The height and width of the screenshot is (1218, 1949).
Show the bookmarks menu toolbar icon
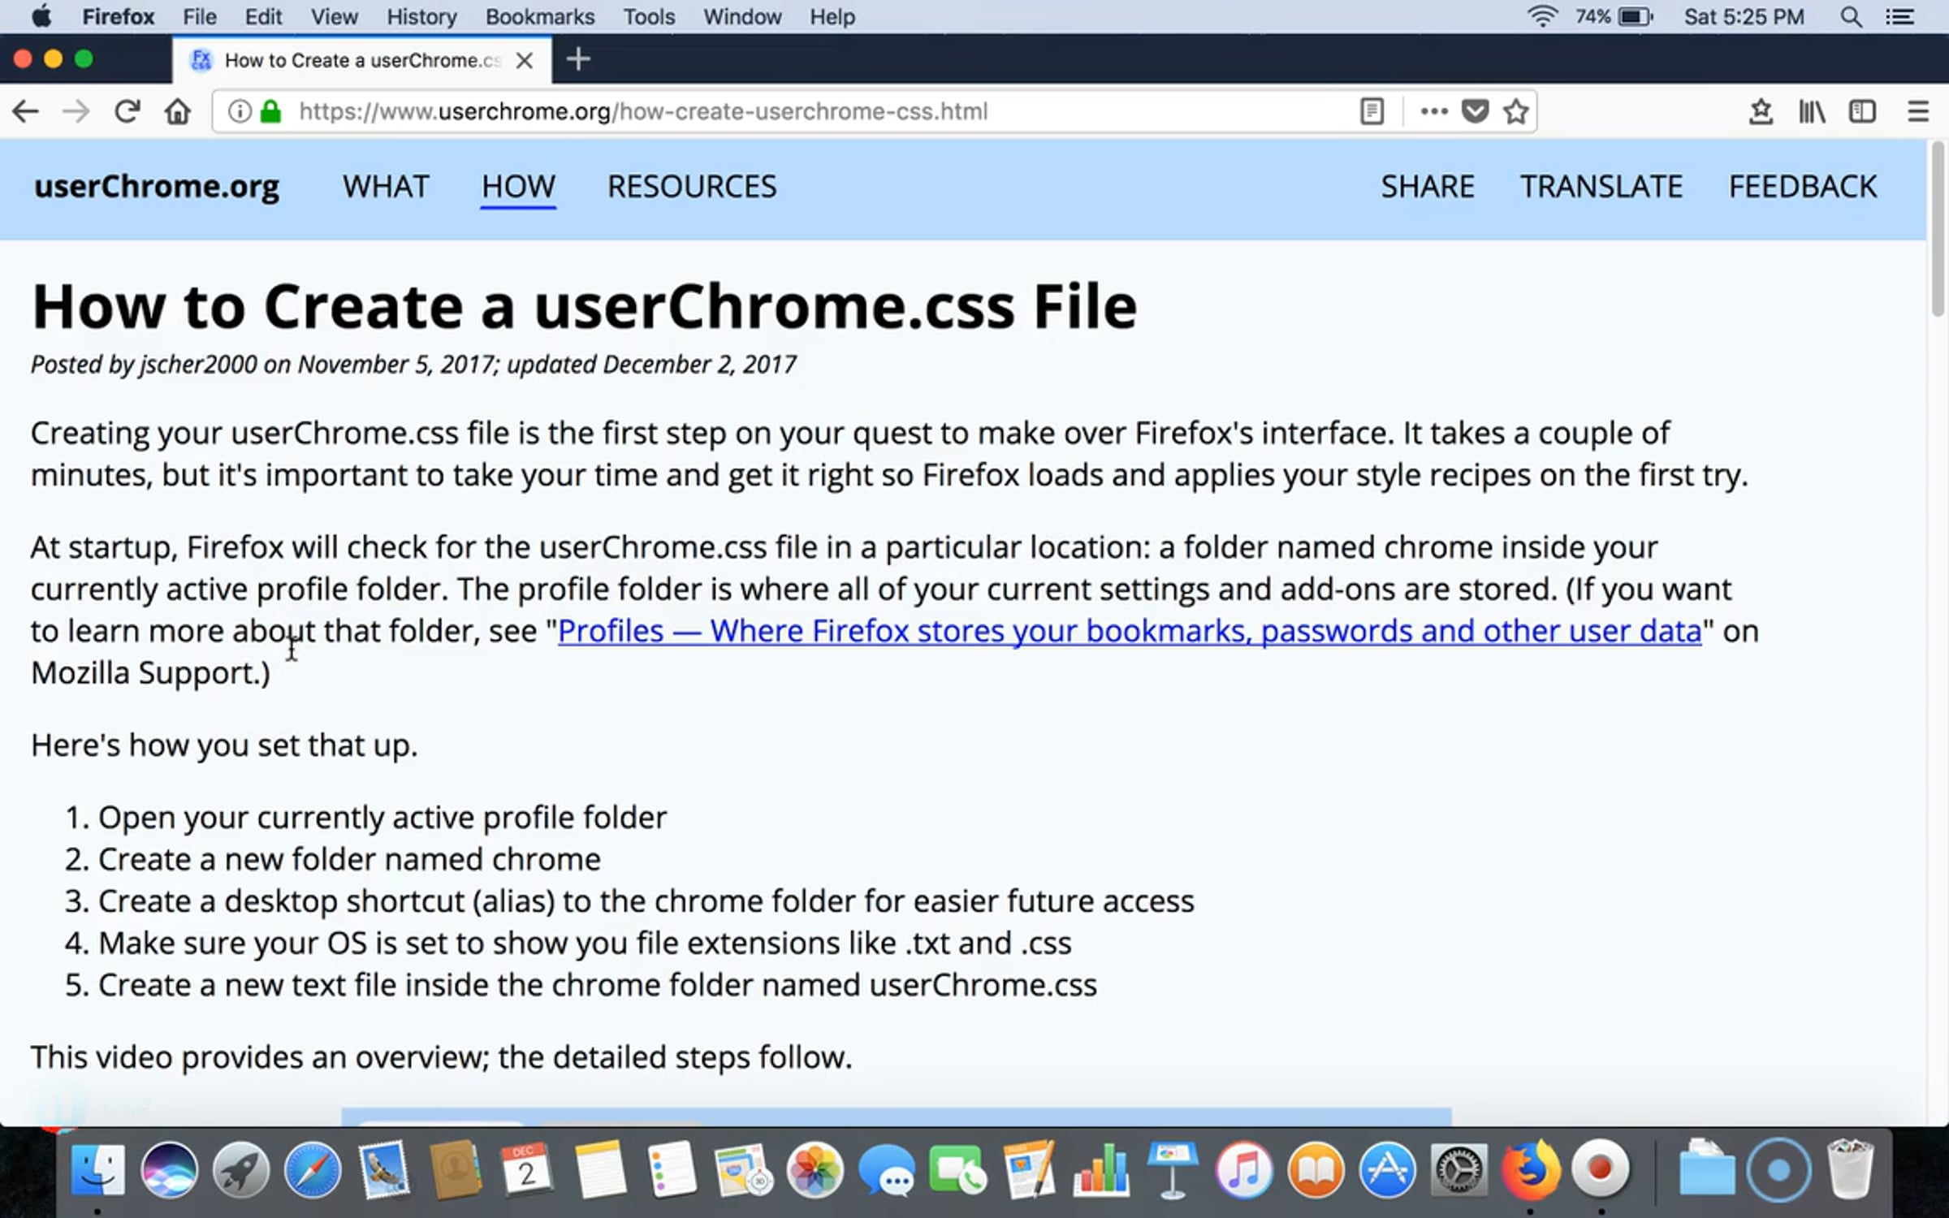[1761, 111]
